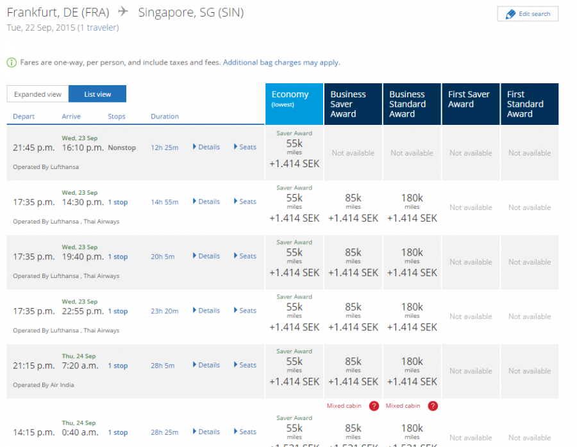Expand Details for the 21:45 nonstop Lufthansa flight
The width and height of the screenshot is (577, 447).
tap(206, 147)
